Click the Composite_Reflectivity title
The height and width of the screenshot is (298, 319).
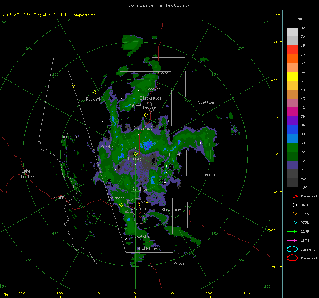159,5
